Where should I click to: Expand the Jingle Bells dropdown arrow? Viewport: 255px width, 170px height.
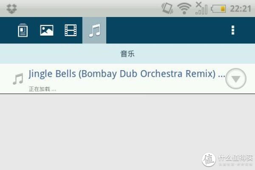point(236,79)
